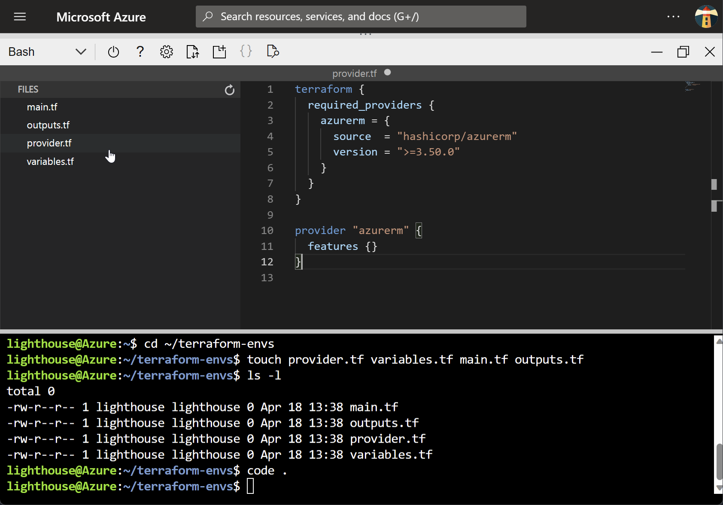Minimize the Cloud Shell pane
The width and height of the screenshot is (723, 505).
click(x=657, y=52)
